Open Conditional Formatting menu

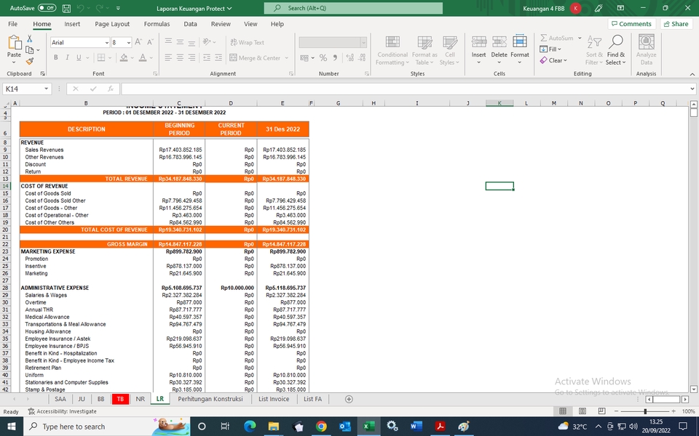click(x=392, y=50)
